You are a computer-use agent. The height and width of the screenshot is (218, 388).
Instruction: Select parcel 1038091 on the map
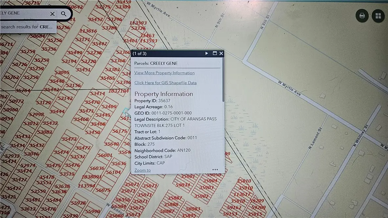(91, 177)
